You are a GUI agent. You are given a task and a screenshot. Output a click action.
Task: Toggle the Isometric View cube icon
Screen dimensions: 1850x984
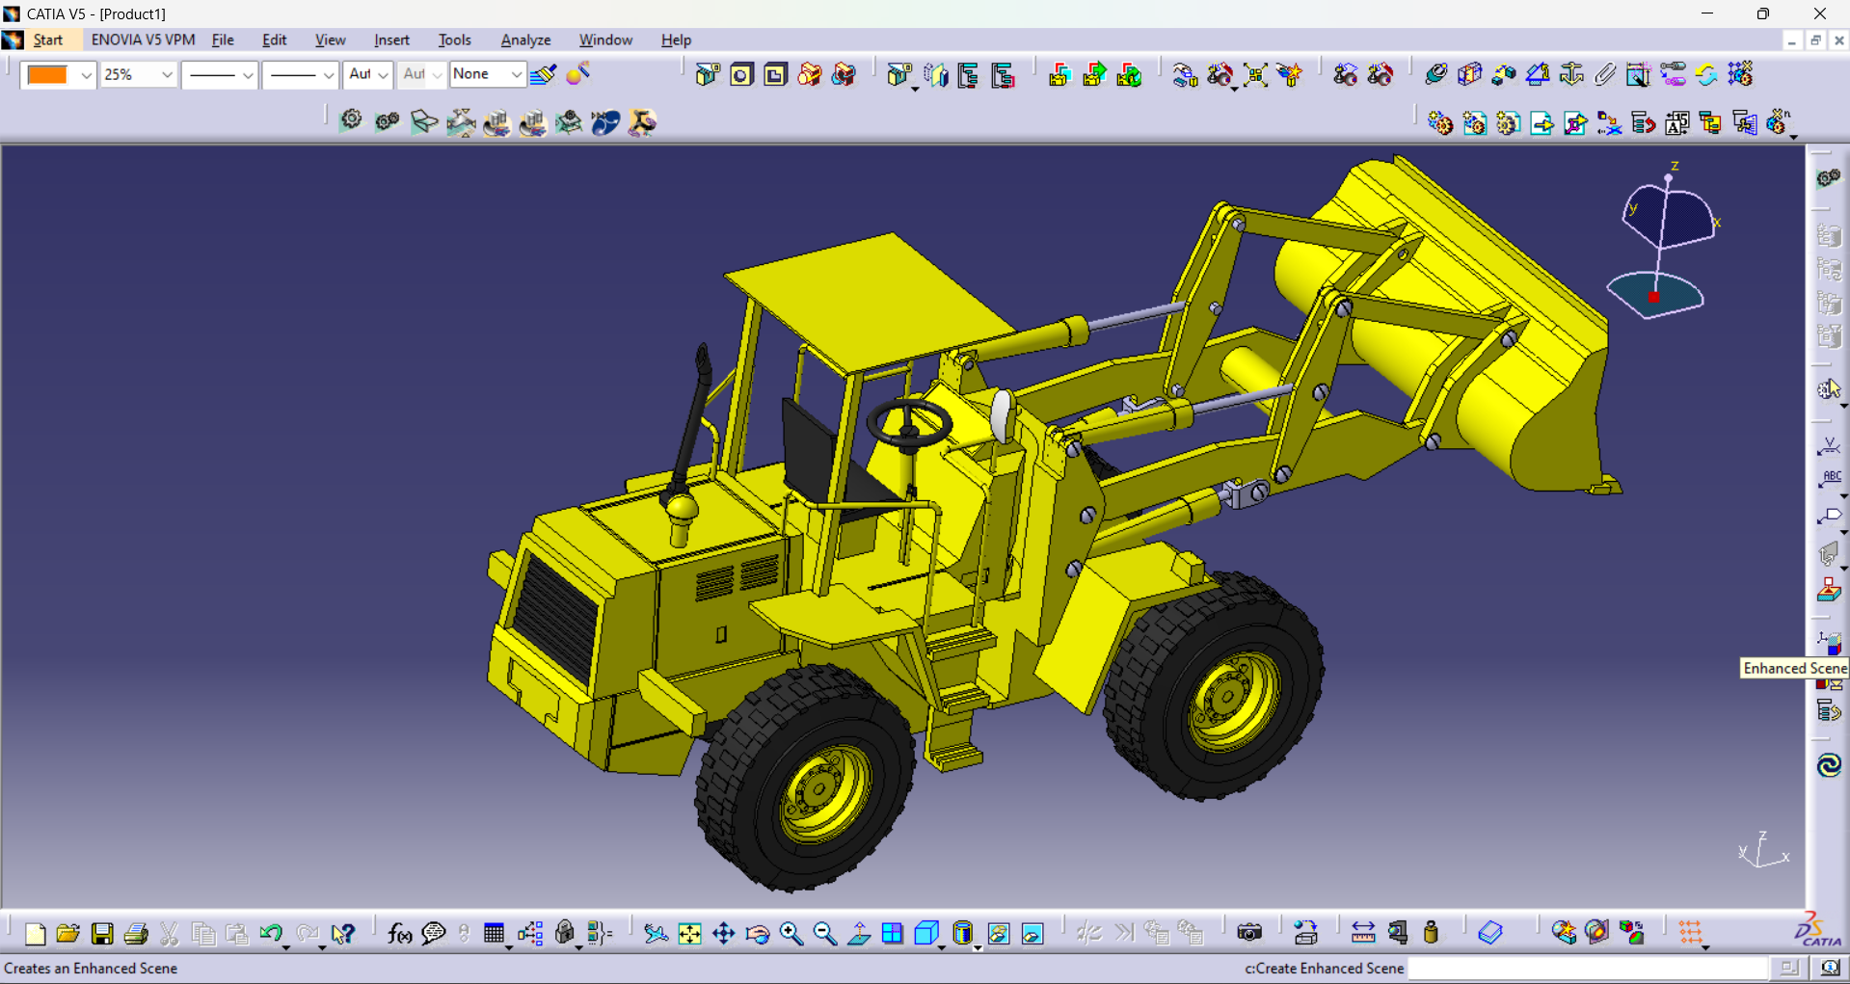[x=925, y=933]
